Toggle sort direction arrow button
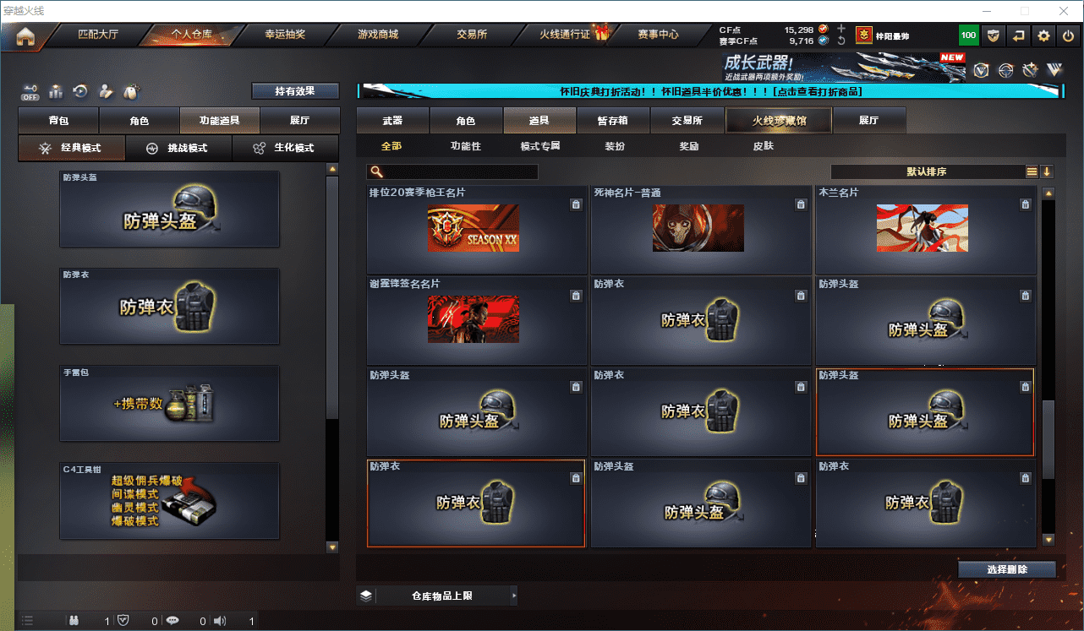Viewport: 1084px width, 631px height. click(x=1047, y=171)
